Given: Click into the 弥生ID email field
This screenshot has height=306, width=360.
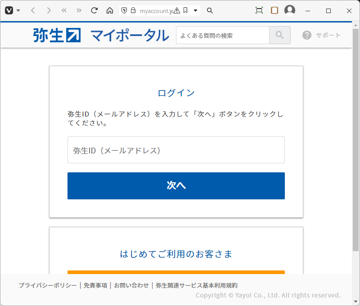Looking at the screenshot, I should click(x=176, y=150).
